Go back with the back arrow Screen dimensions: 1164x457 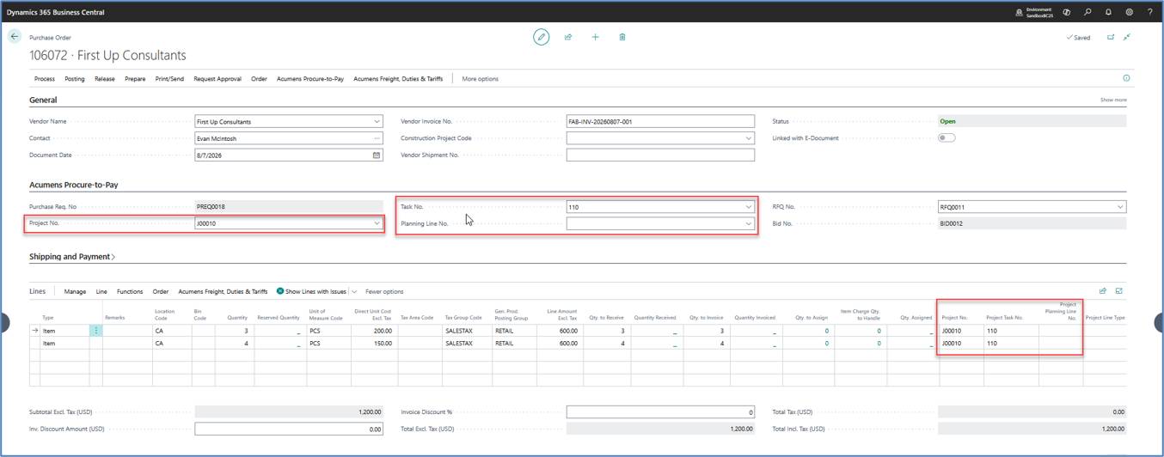coord(15,37)
